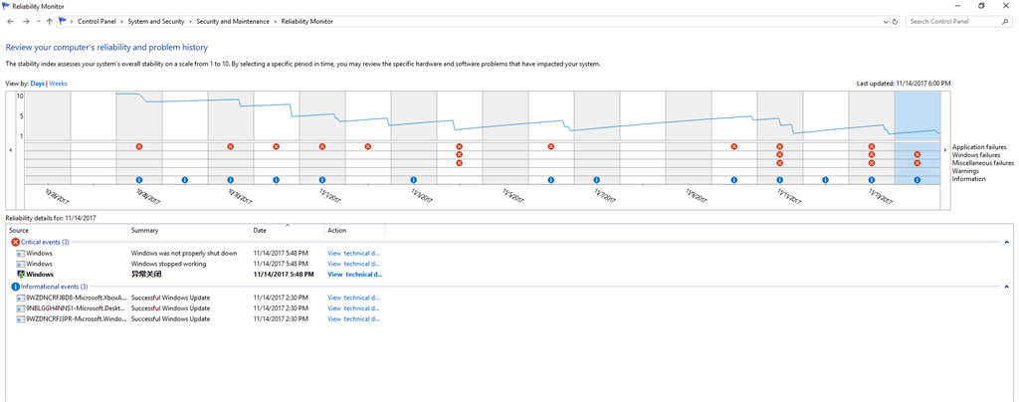Click the Critical events (3) group header

[45, 242]
